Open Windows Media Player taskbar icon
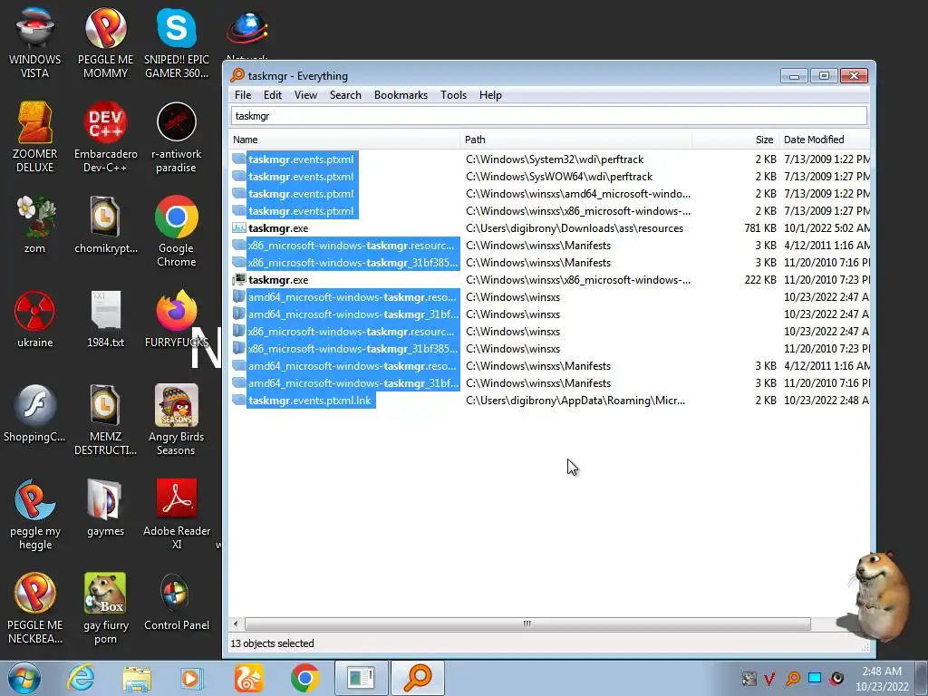This screenshot has width=928, height=696. click(191, 678)
